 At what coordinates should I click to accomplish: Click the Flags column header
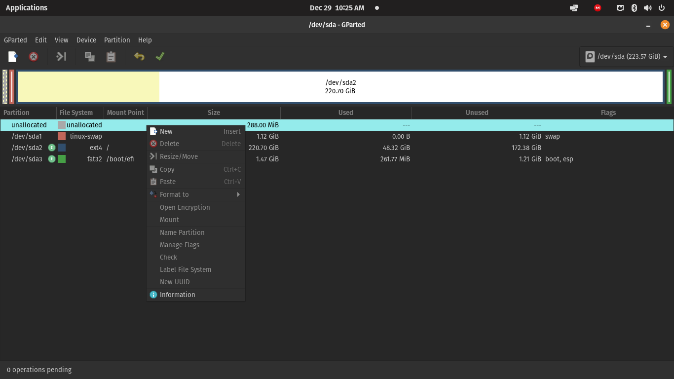(608, 113)
